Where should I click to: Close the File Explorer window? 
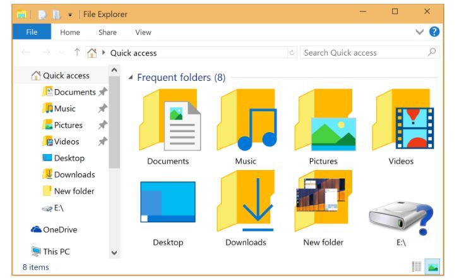[x=427, y=11]
